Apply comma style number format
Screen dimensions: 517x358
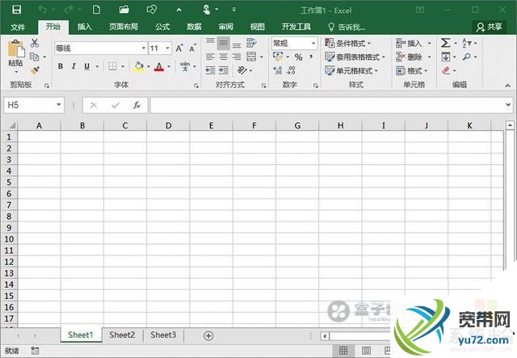pos(311,57)
